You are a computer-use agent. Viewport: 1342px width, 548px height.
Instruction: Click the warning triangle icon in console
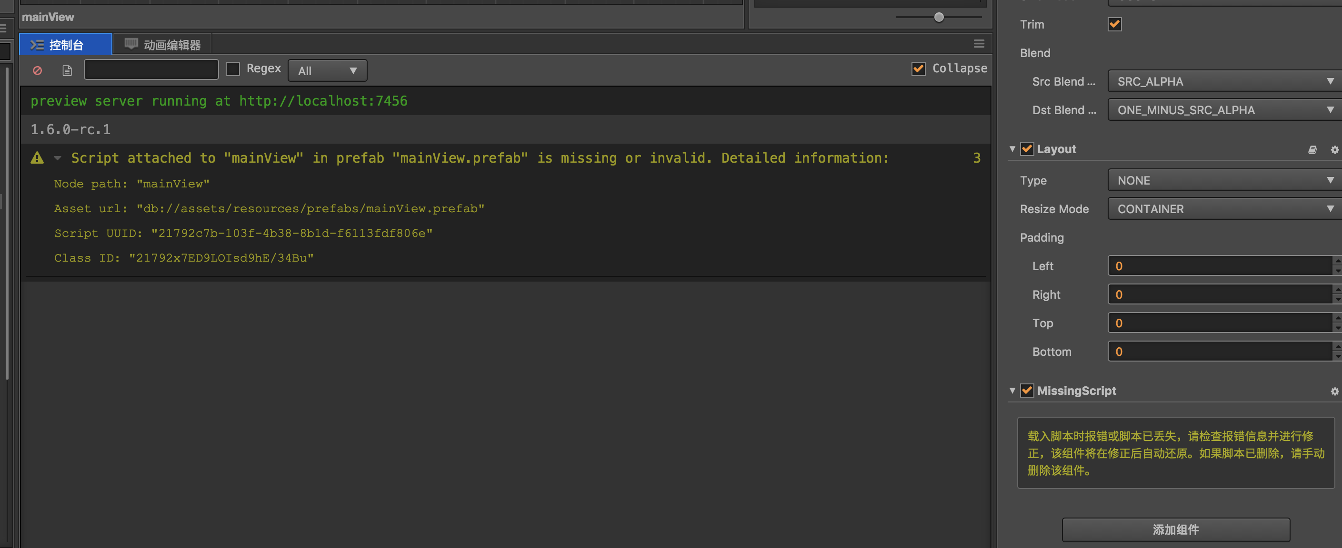(38, 157)
